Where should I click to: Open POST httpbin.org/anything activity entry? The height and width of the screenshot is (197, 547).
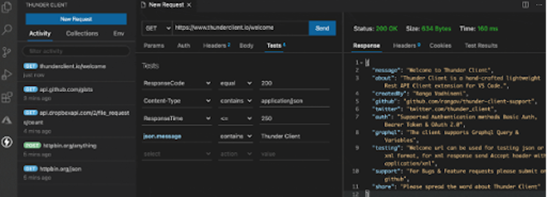(77, 150)
